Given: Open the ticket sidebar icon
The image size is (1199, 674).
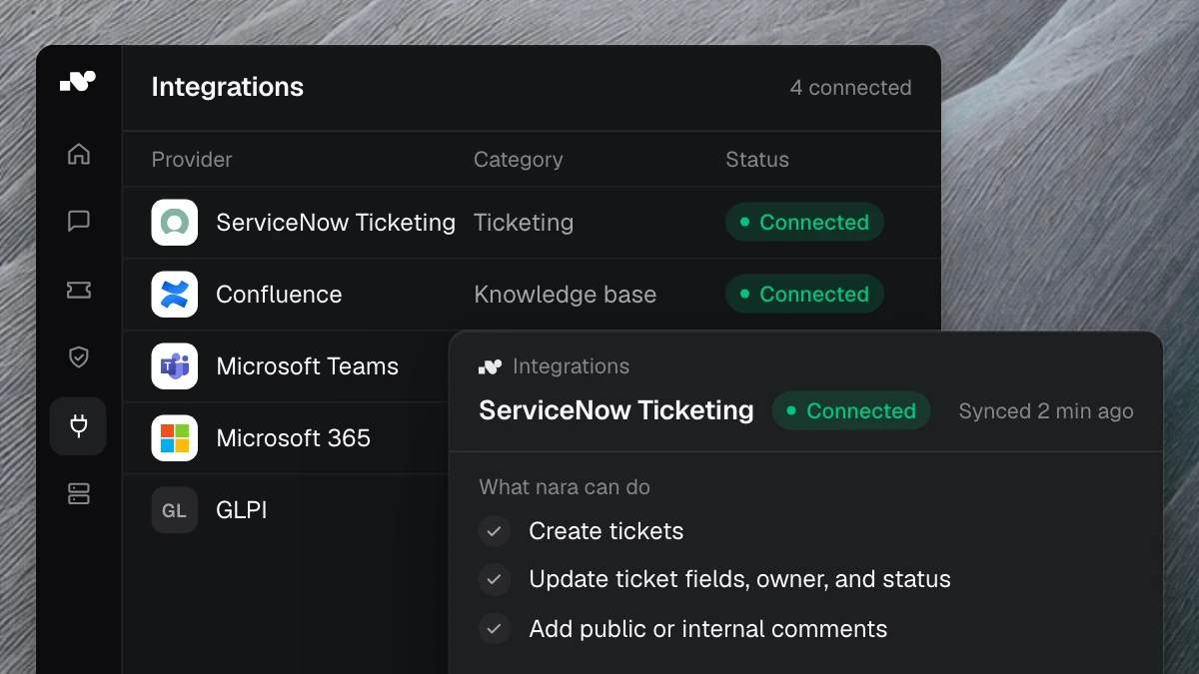Looking at the screenshot, I should (79, 290).
